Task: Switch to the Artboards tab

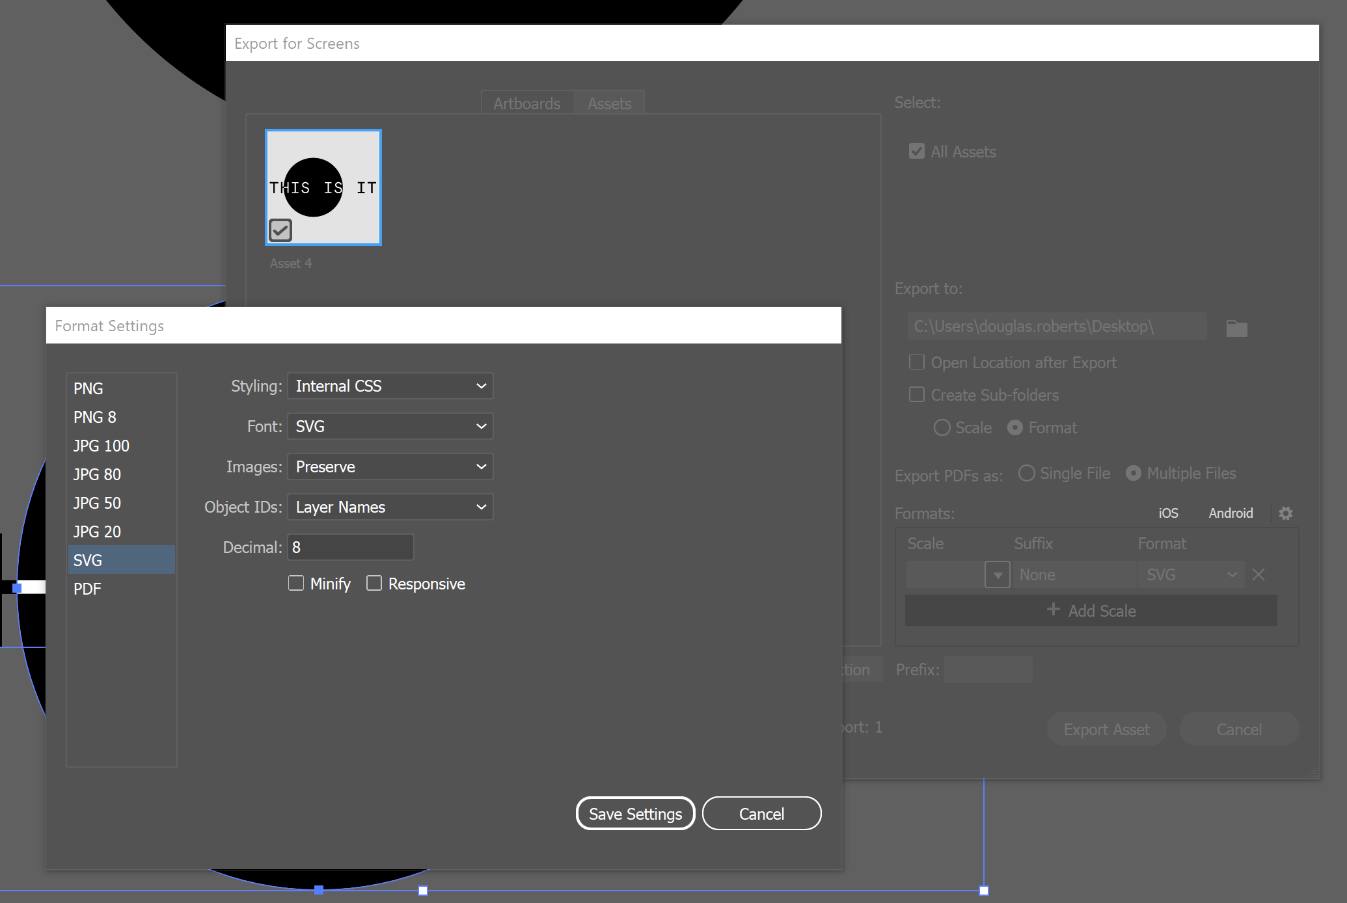Action: coord(526,103)
